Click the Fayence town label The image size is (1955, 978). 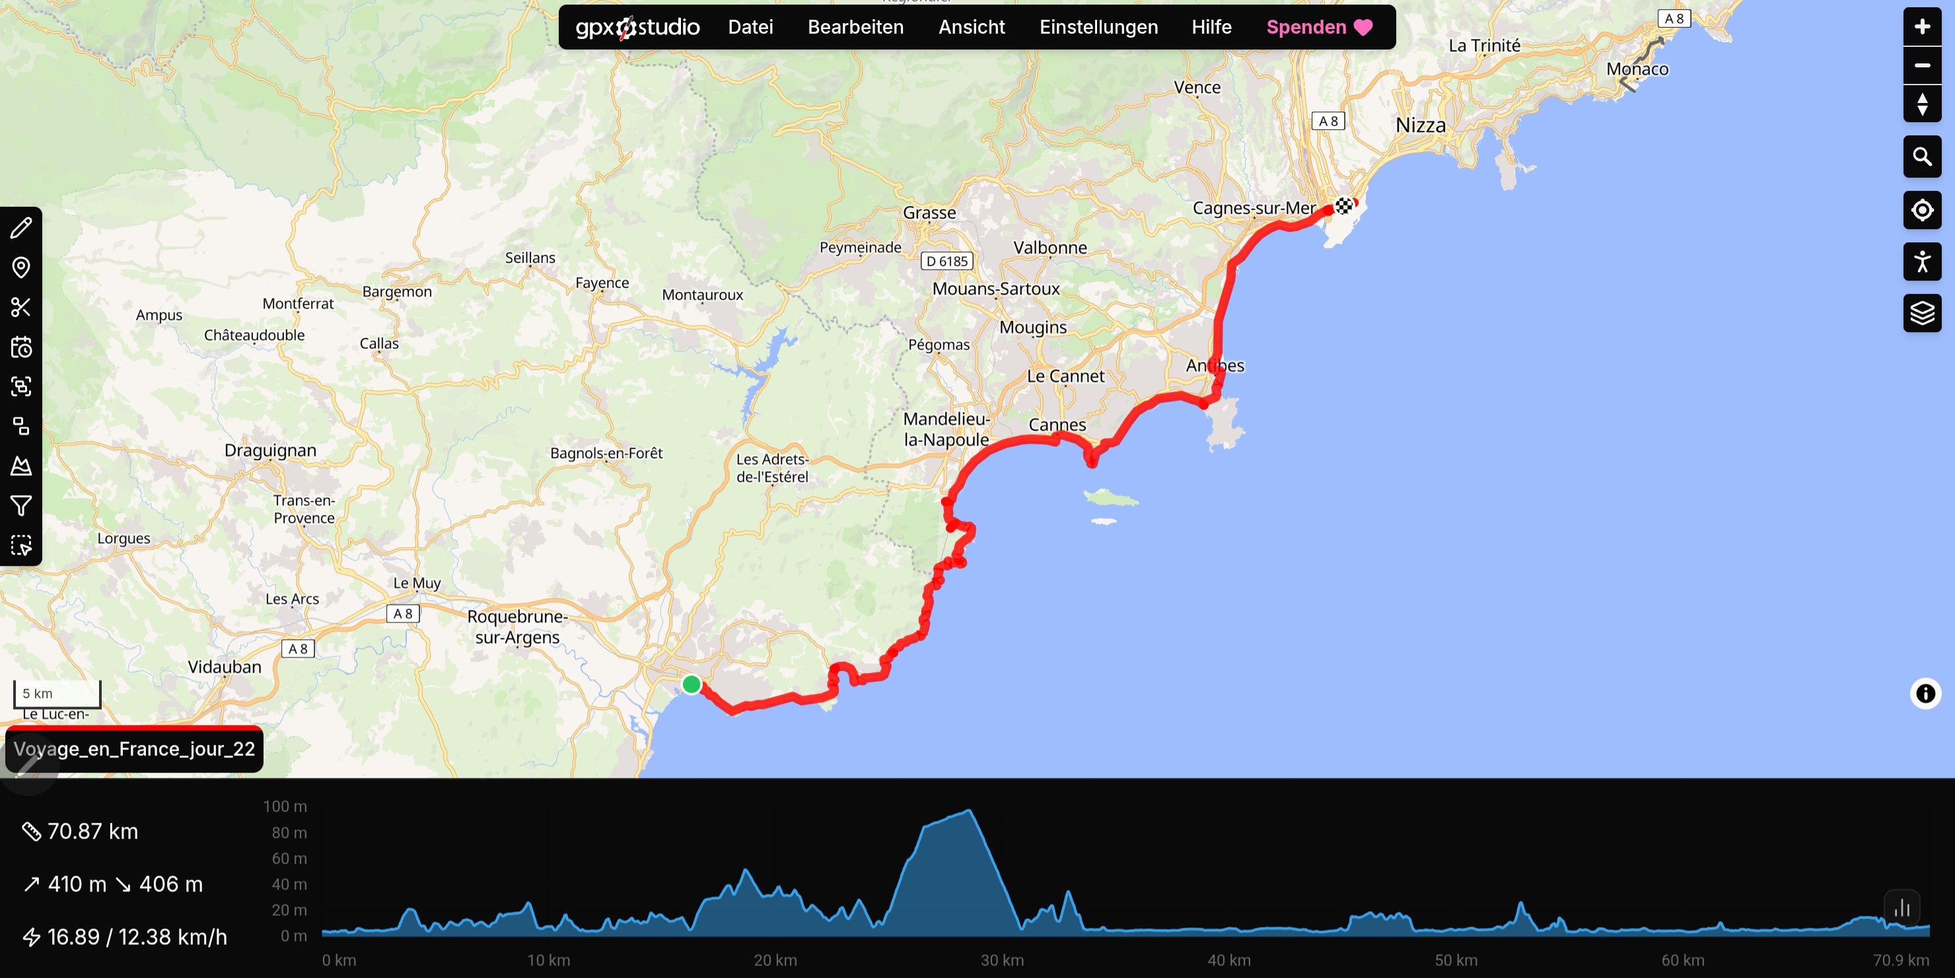click(602, 283)
